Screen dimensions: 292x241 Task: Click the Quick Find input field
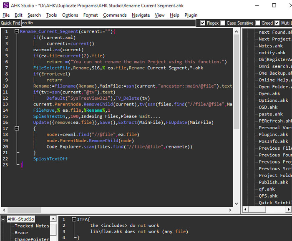[108, 23]
